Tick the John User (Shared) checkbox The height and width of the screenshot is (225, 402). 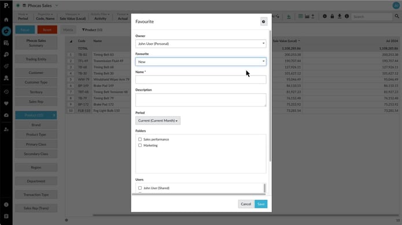(x=140, y=188)
